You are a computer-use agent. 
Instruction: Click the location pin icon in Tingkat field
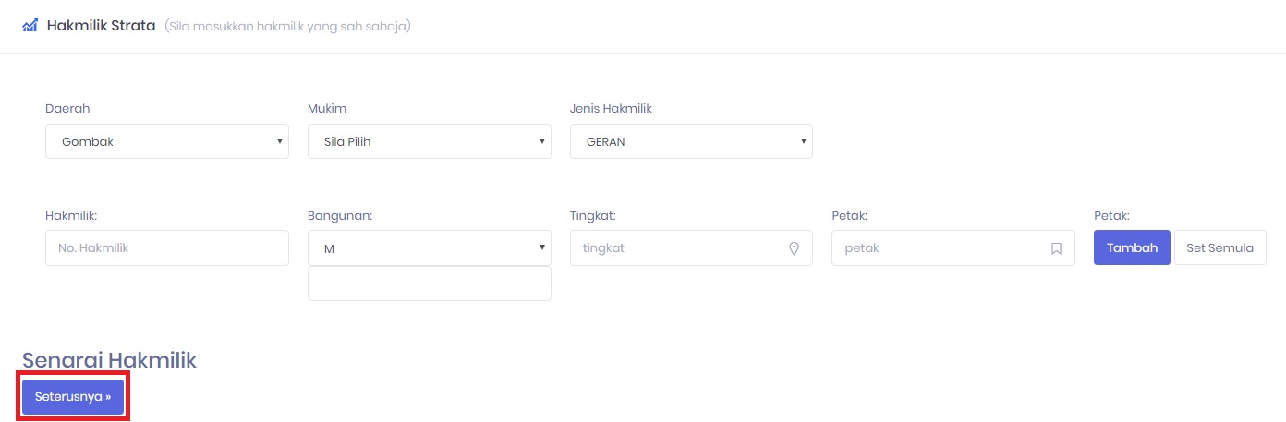coord(793,248)
